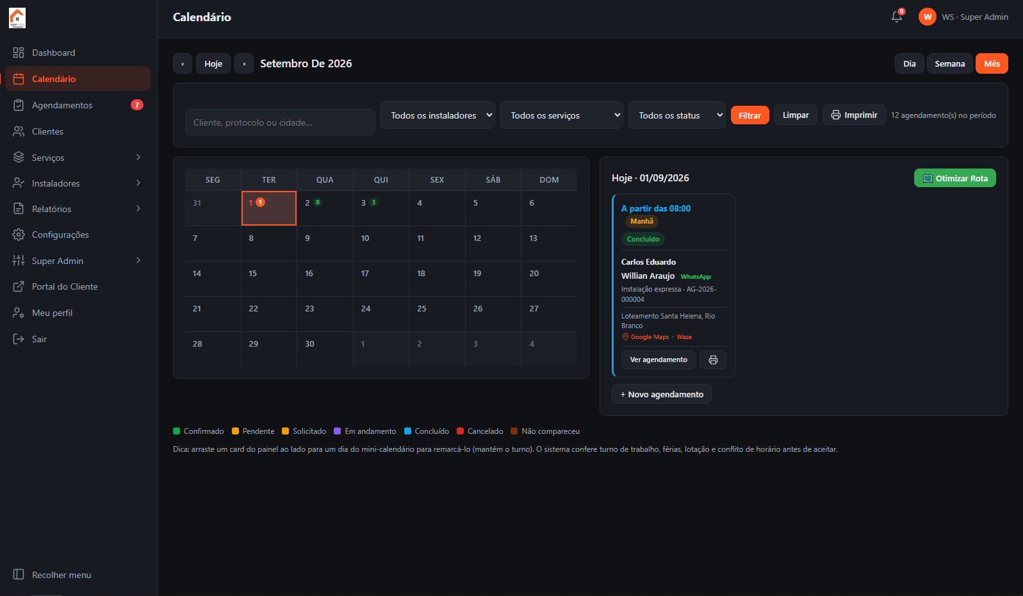Viewport: 1023px width, 596px height.
Task: Click the badge on day 1
Action: pos(260,203)
